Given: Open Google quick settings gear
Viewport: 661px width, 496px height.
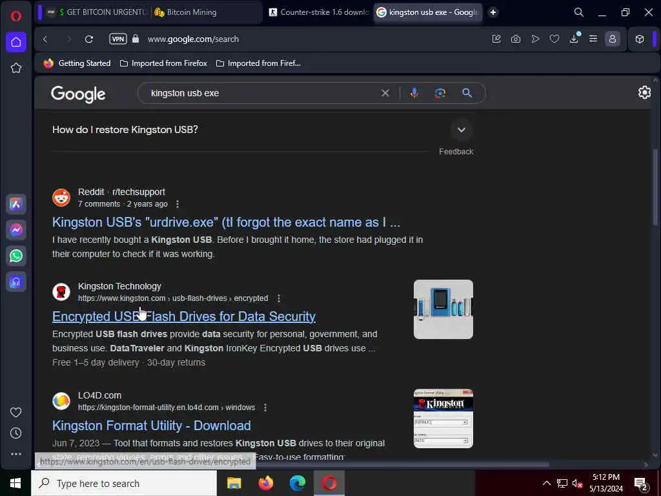Looking at the screenshot, I should tap(644, 92).
